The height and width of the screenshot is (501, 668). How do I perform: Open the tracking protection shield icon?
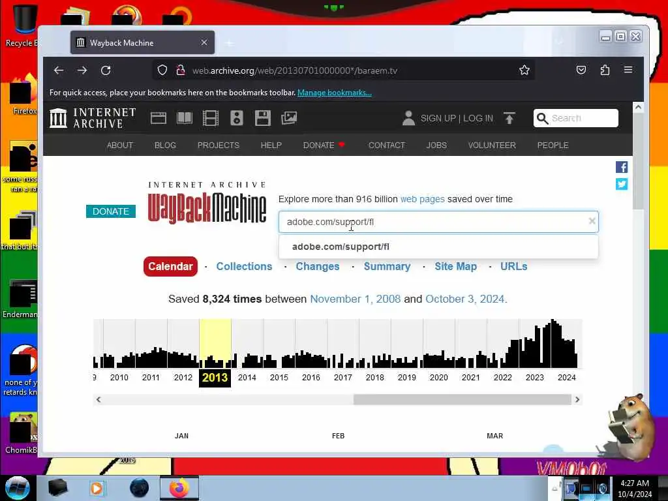162,70
